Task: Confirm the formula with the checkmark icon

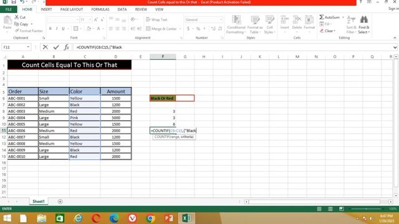Action: (56, 47)
